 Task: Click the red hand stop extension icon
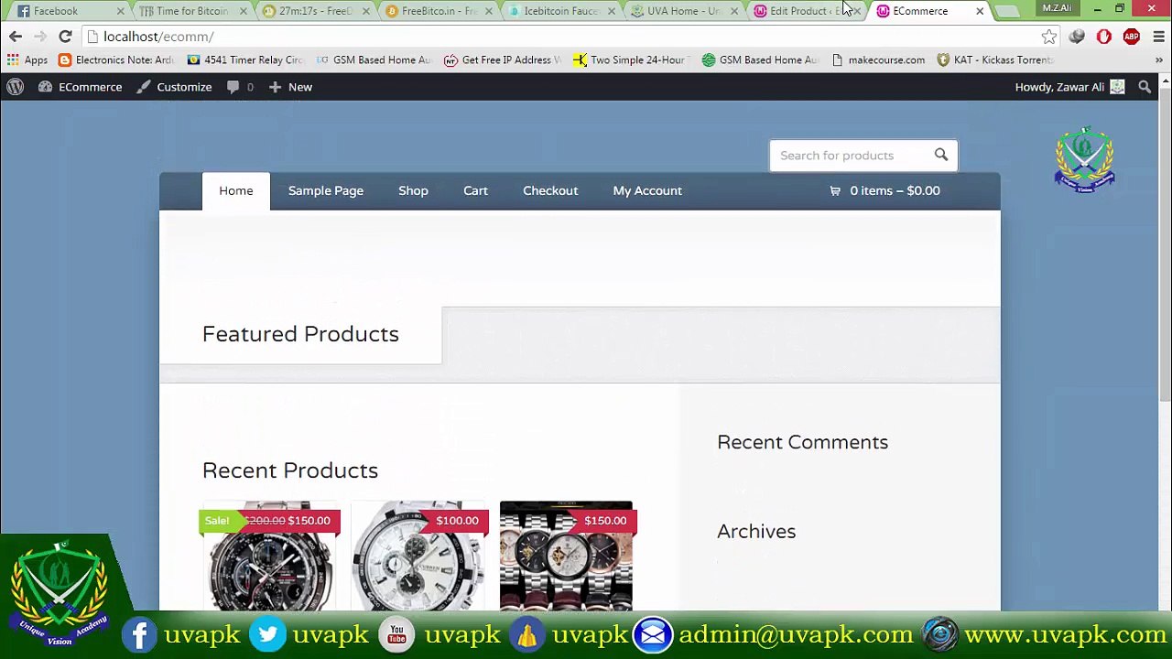pos(1104,37)
